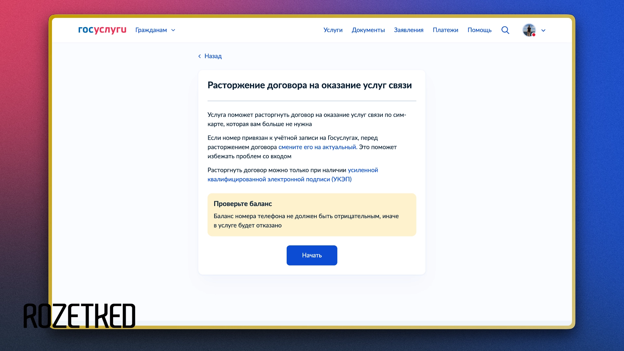Open the search magnifier icon
This screenshot has width=624, height=351.
[505, 30]
